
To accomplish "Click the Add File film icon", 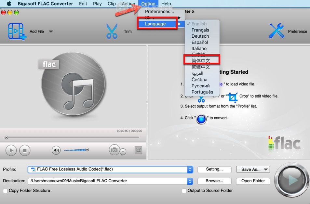I will pyautogui.click(x=17, y=32).
